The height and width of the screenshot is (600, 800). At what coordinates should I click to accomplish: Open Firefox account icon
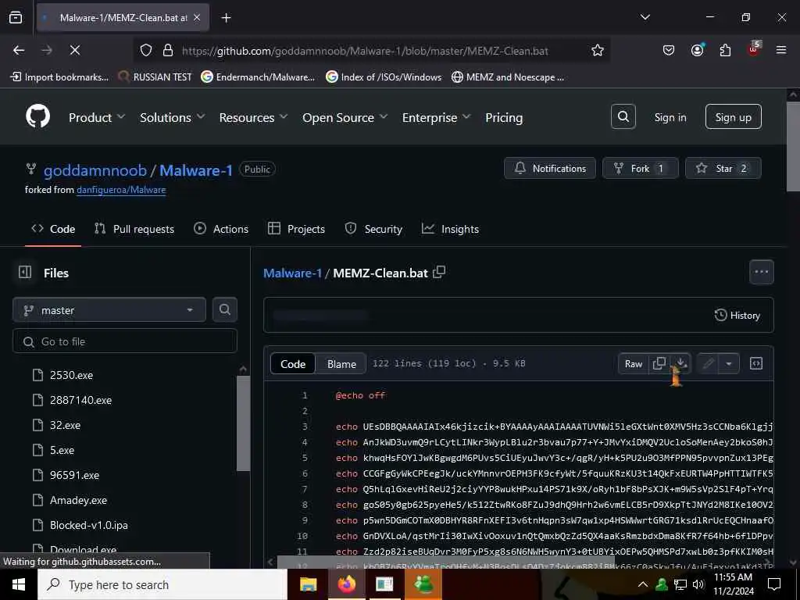(697, 50)
